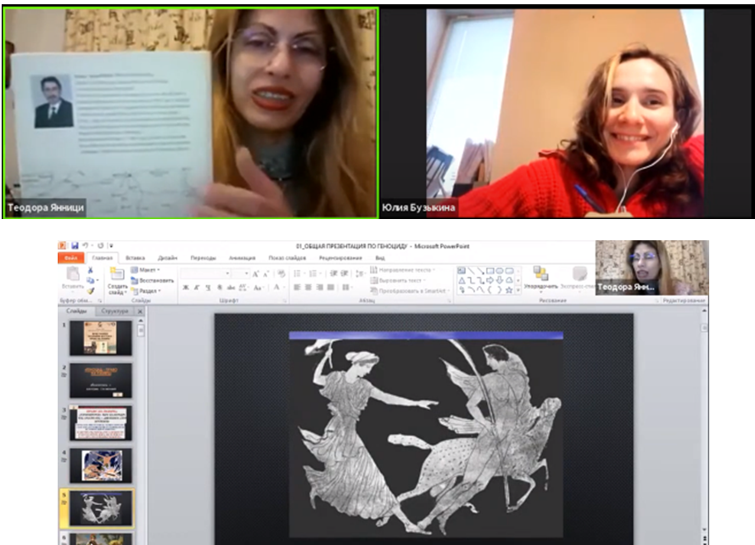Switch to the Дизайн ribbon tab
Viewport: 755px width, 545px height.
tap(168, 258)
